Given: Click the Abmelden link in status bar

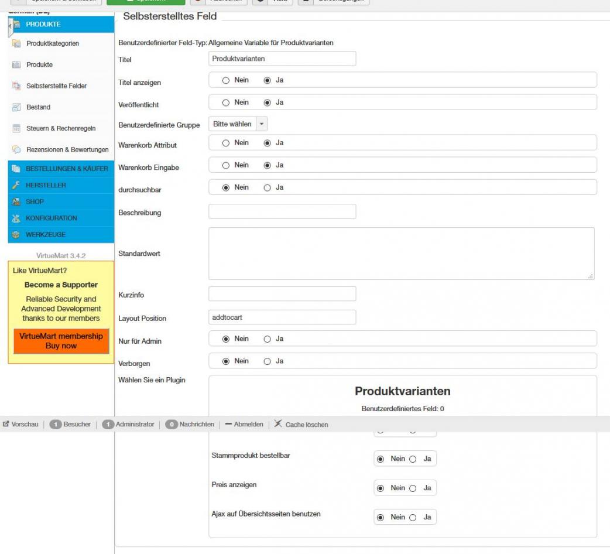Looking at the screenshot, I should (x=244, y=425).
